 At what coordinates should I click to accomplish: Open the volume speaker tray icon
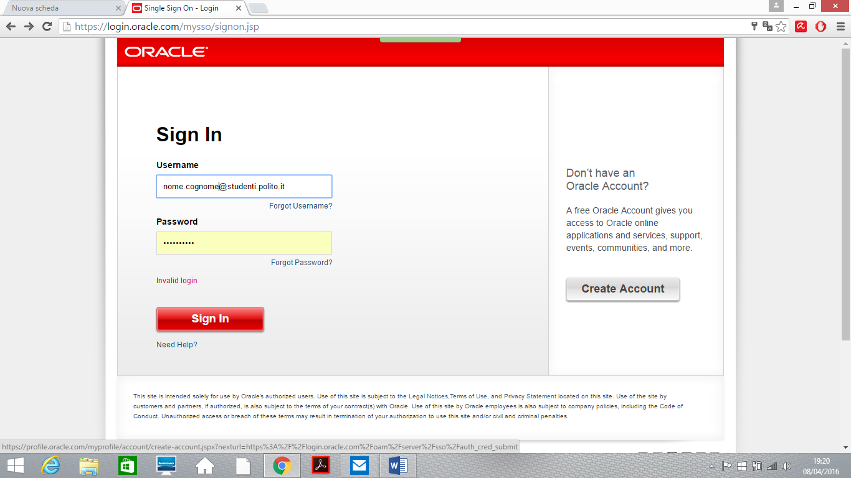787,466
